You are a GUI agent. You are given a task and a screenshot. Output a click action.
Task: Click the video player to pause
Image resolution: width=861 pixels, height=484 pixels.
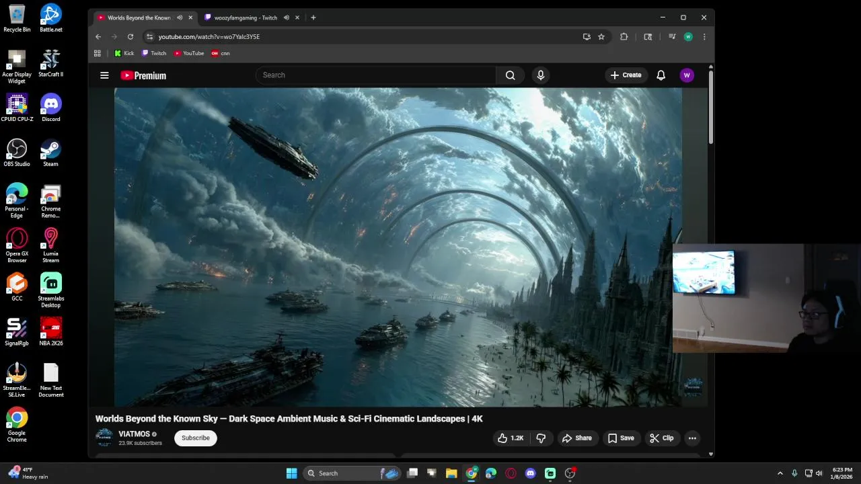pyautogui.click(x=398, y=247)
